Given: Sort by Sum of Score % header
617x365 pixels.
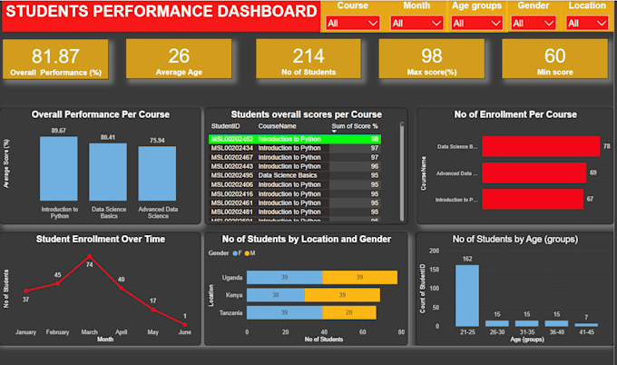Looking at the screenshot, I should 355,126.
